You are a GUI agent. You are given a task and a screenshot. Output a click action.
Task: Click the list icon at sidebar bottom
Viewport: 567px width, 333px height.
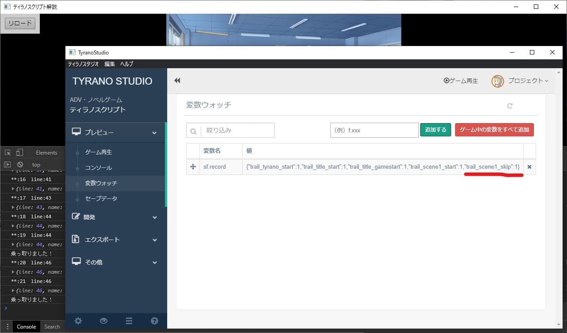click(x=129, y=321)
